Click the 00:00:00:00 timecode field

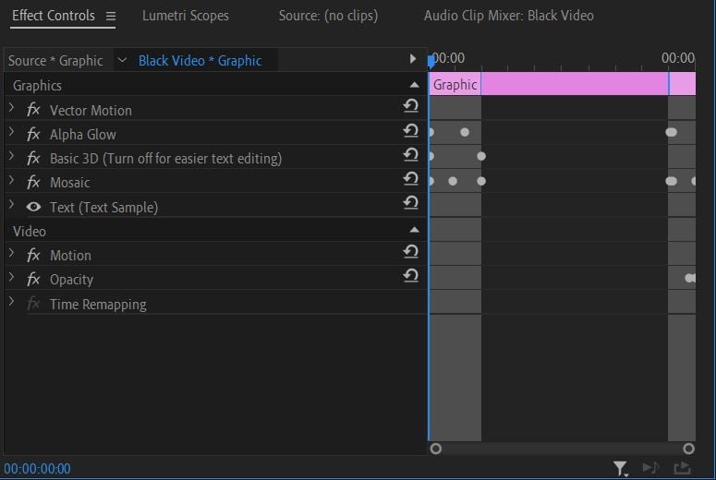click(37, 469)
